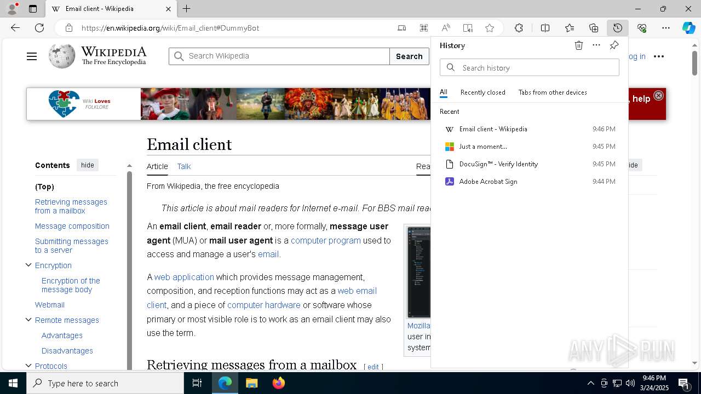
Task: Open Browser essentials icon
Action: pos(642,28)
